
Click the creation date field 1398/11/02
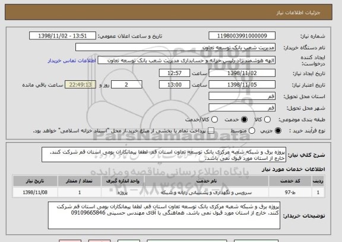tap(242, 73)
